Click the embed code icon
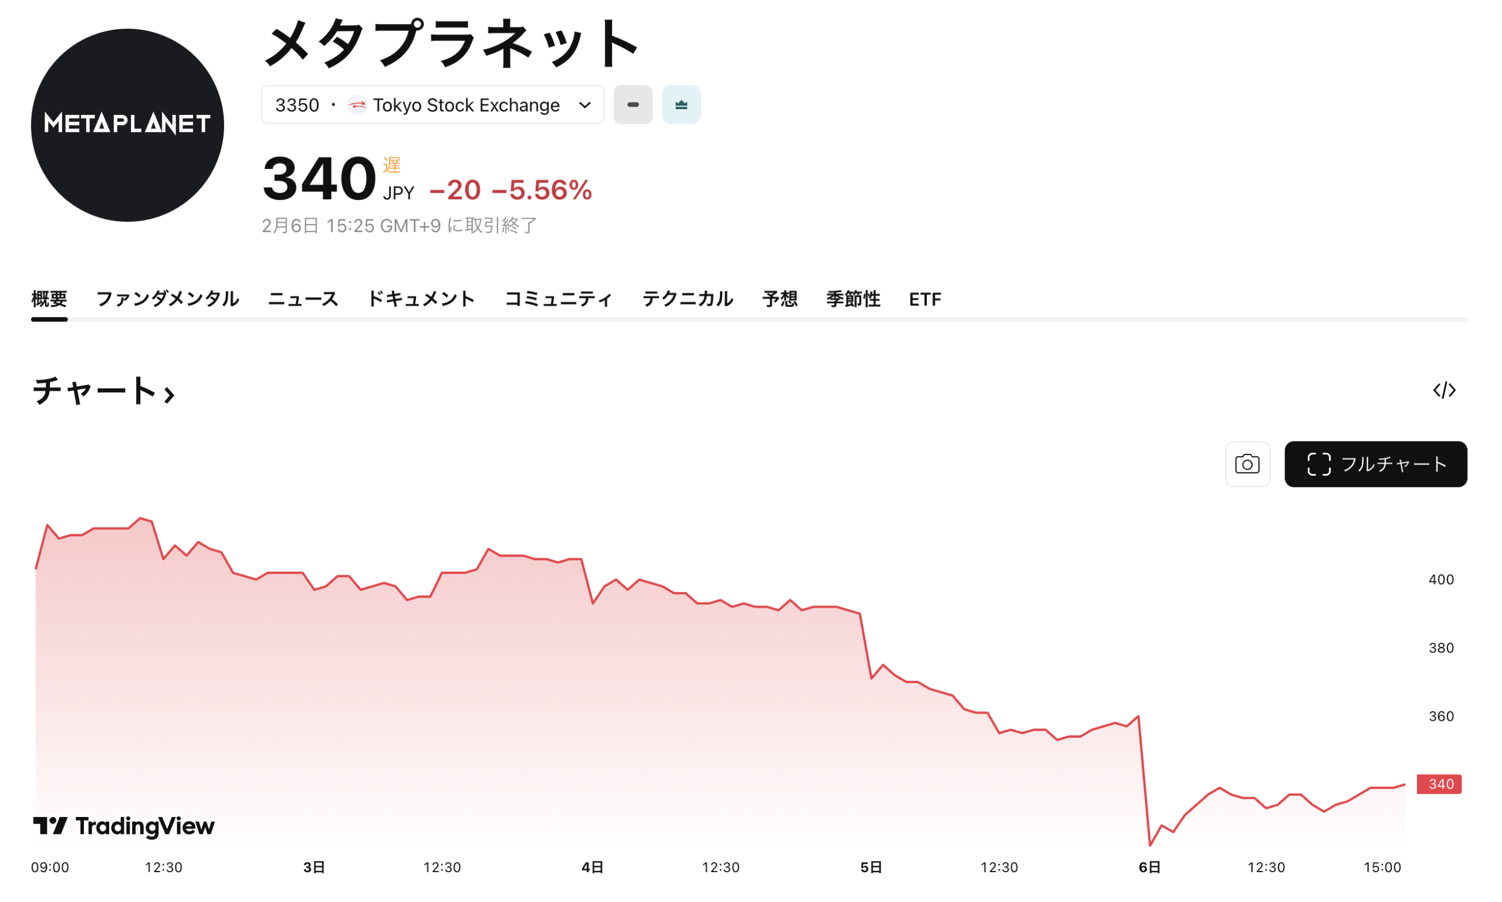 point(1444,390)
